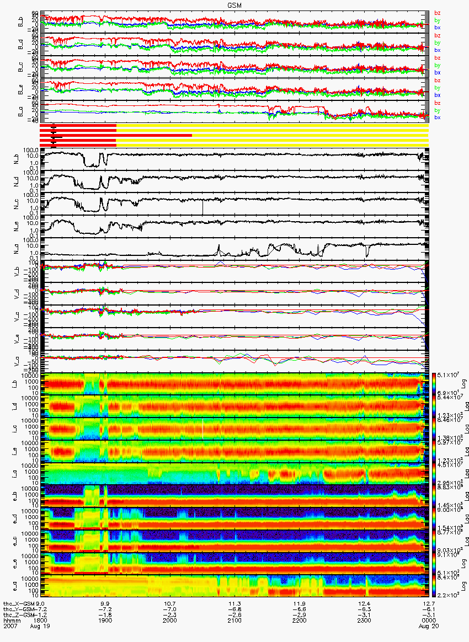Select the X-GSM value 12.7
The image size is (469, 642).
[x=429, y=604]
